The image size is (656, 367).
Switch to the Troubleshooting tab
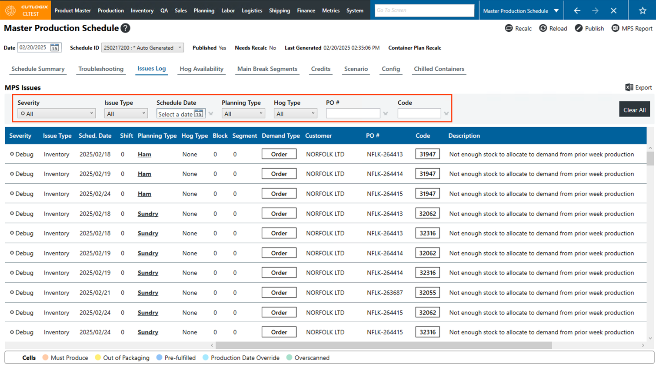point(101,69)
